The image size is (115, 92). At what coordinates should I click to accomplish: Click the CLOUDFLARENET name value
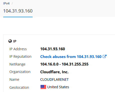[x=54, y=79]
